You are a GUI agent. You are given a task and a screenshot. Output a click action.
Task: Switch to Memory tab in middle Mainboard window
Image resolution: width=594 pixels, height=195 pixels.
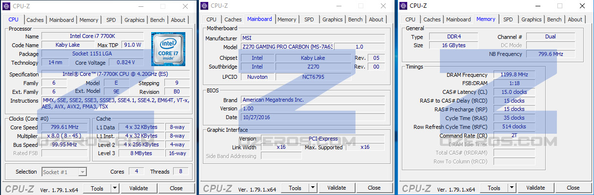(287, 19)
